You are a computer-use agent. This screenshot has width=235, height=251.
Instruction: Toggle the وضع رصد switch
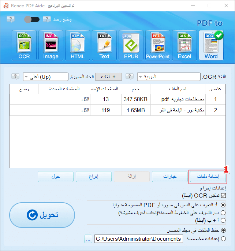[31, 19]
